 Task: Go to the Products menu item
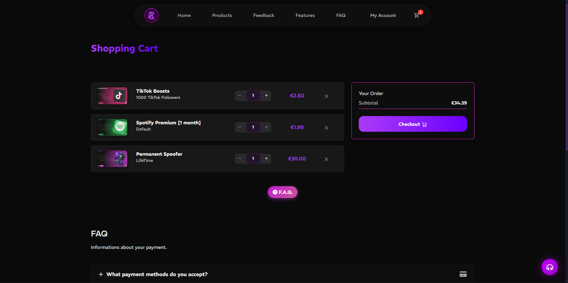click(x=222, y=16)
